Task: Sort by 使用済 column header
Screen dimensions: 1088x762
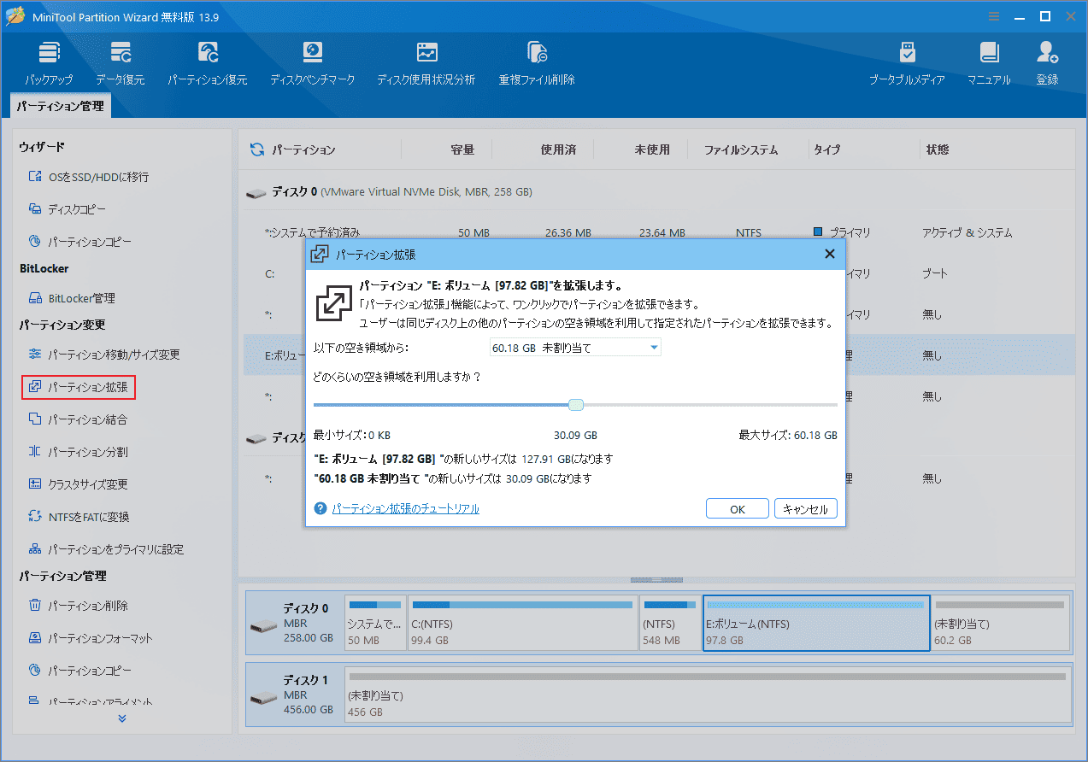Action: (558, 149)
